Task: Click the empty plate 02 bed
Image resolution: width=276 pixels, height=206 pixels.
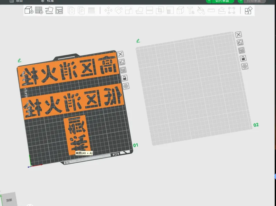Action: point(194,89)
